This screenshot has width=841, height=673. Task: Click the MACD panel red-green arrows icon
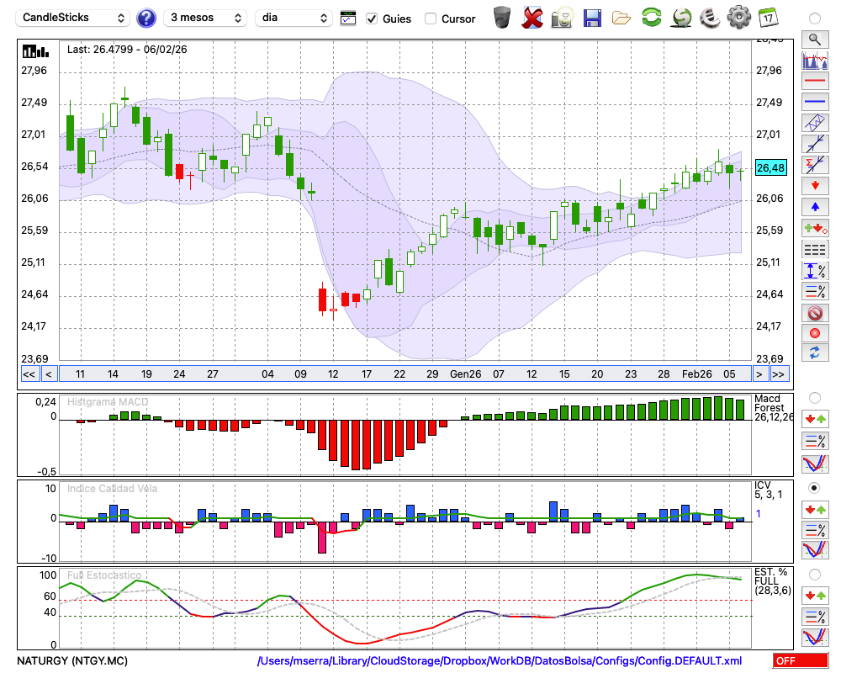pos(815,419)
